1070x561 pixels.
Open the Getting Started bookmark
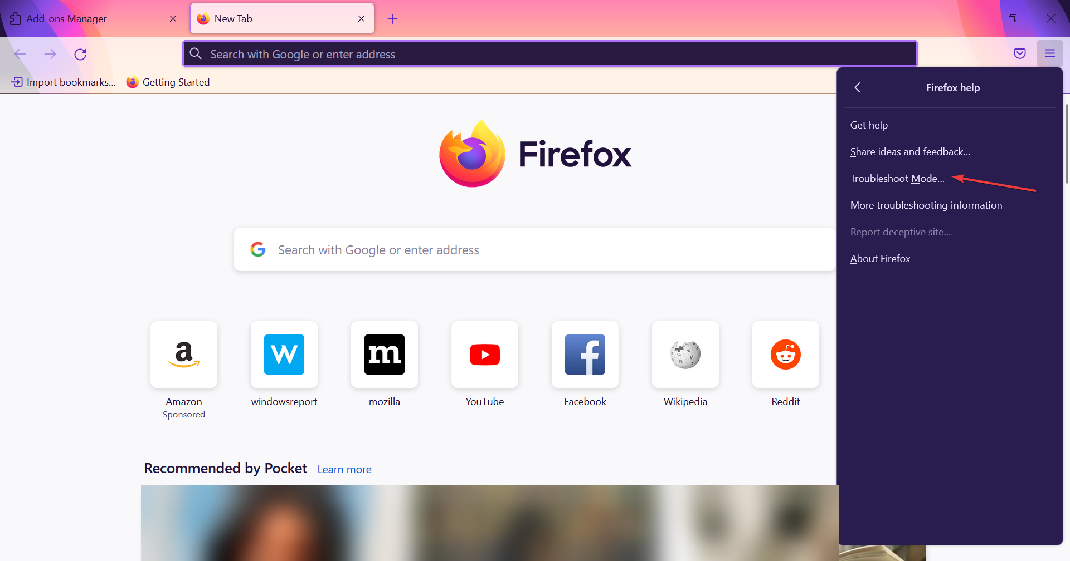[168, 82]
